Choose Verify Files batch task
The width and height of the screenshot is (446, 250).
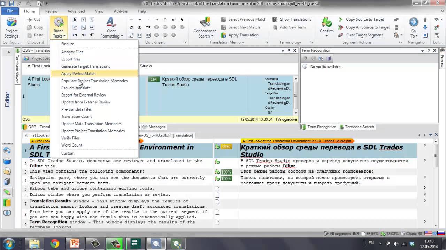coord(94,138)
